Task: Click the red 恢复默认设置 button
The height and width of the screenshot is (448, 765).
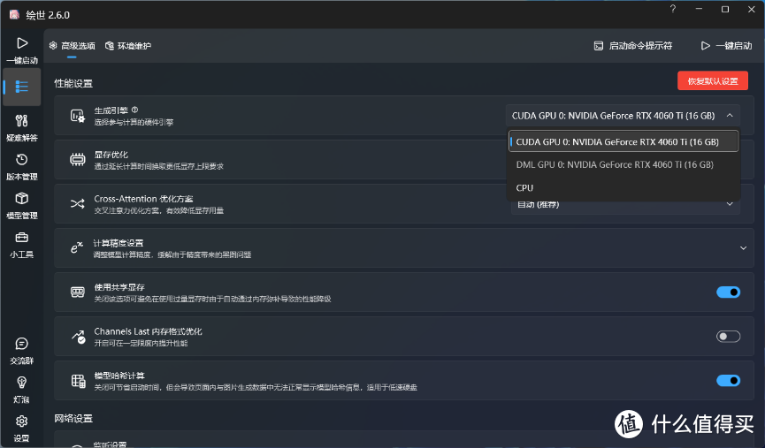Action: pyautogui.click(x=713, y=81)
